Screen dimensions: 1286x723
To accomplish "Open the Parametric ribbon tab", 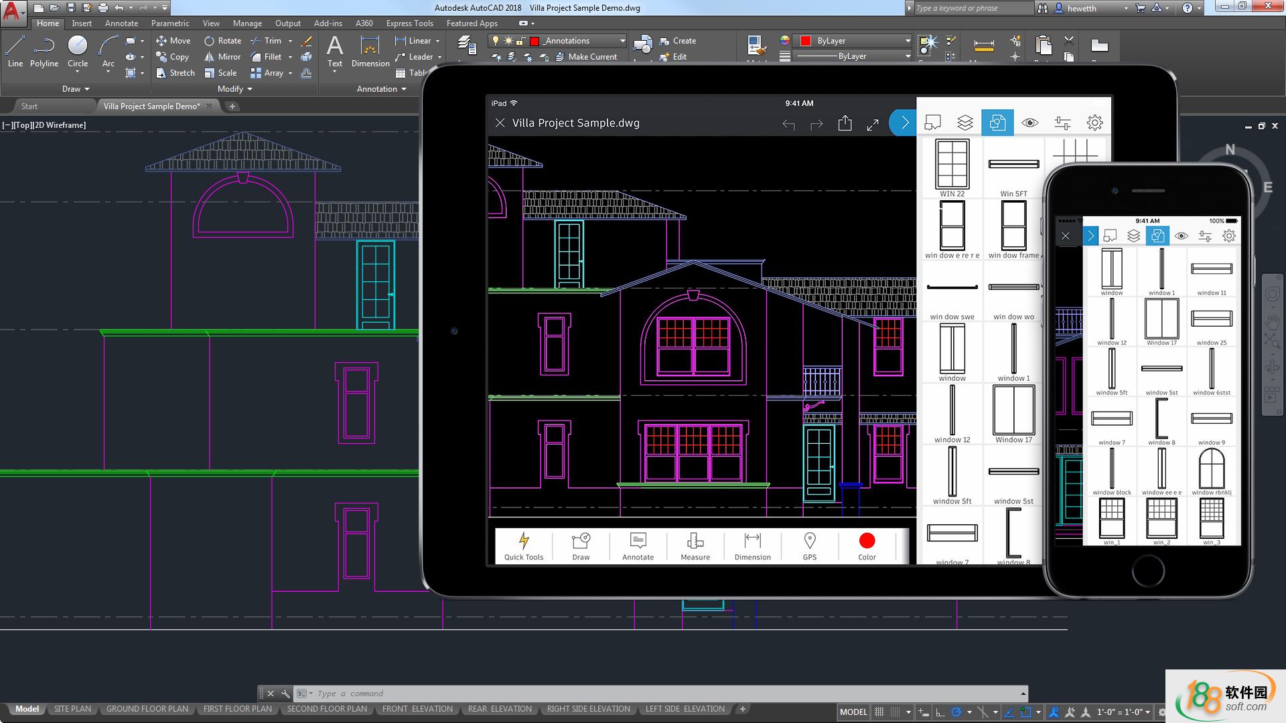I will [x=170, y=23].
